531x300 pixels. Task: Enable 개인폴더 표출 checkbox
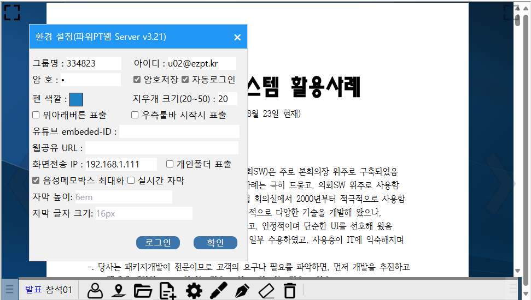point(170,164)
